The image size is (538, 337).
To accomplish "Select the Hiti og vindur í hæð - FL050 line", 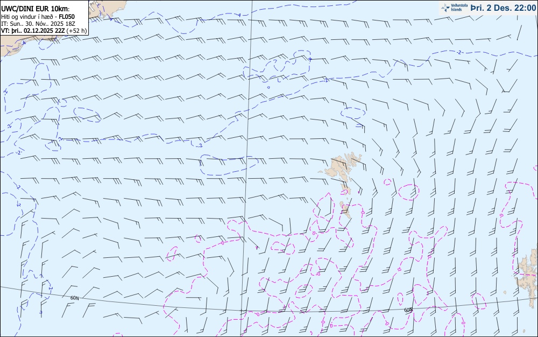I will click(x=38, y=17).
